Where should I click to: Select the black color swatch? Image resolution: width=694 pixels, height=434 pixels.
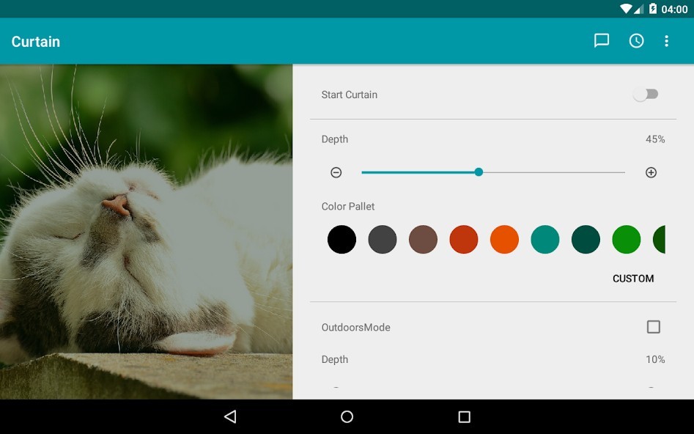342,239
